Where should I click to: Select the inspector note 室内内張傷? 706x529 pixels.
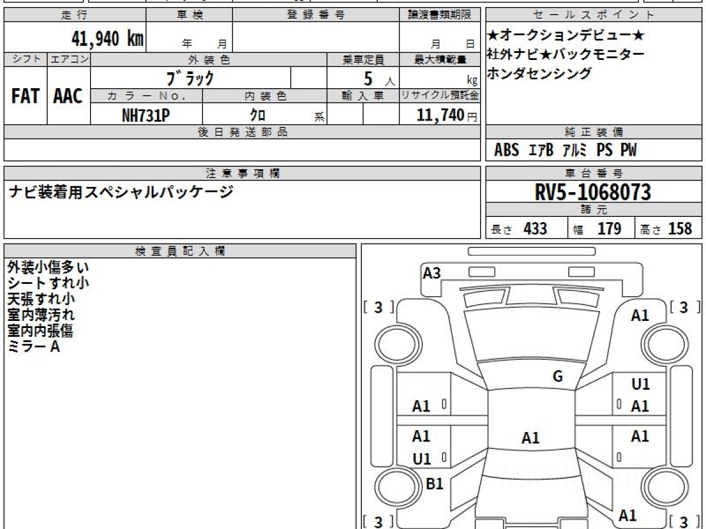(x=41, y=330)
